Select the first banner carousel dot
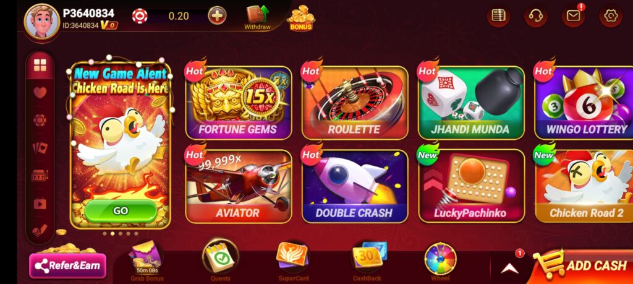 [x=105, y=233]
